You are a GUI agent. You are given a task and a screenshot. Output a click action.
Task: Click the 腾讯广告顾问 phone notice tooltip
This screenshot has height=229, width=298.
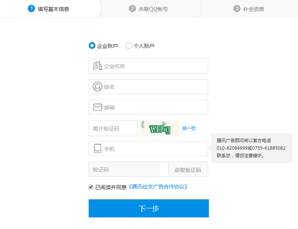[251, 148]
